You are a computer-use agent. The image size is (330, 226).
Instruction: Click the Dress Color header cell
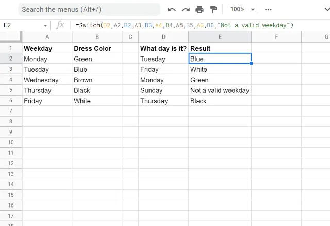(x=97, y=48)
